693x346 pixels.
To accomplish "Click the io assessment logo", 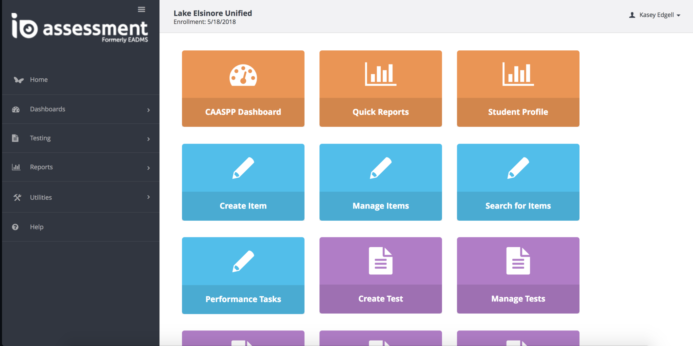I will pyautogui.click(x=80, y=28).
